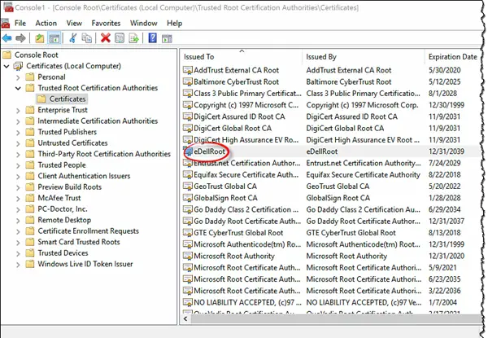Toggle the Show/Hide Console Tree icon

pos(54,38)
